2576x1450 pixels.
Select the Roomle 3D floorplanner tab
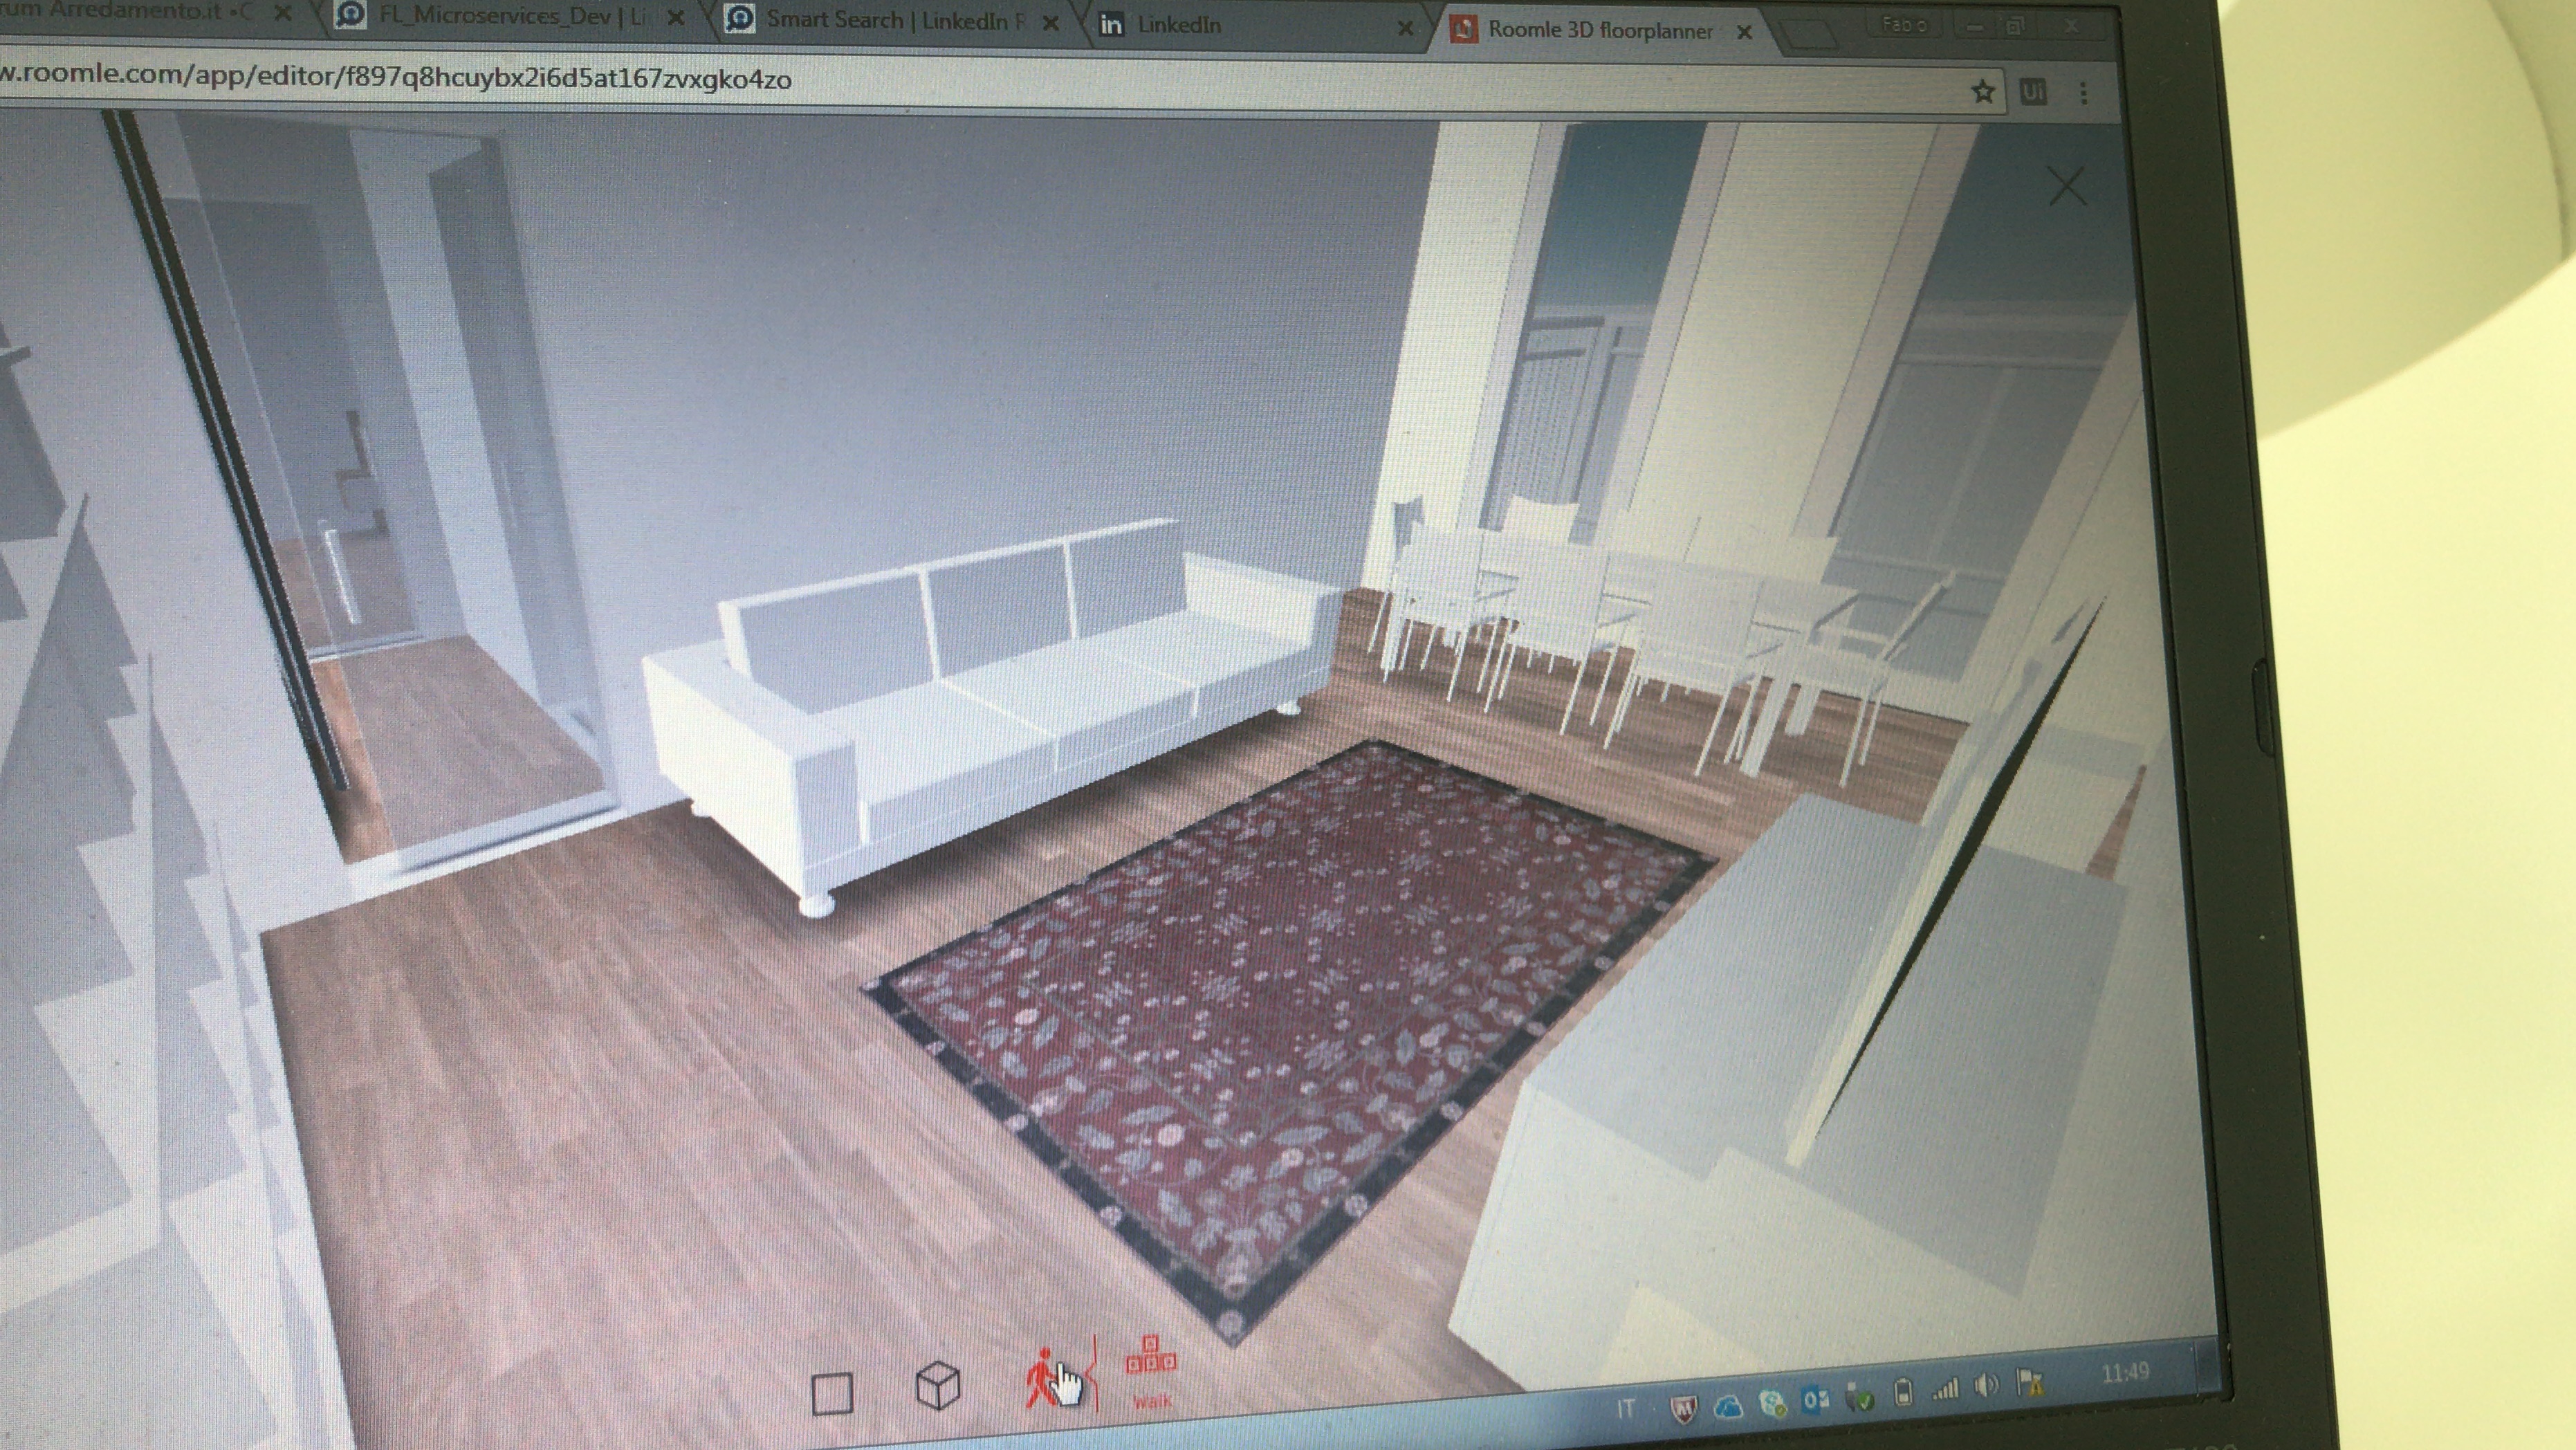coord(1600,30)
